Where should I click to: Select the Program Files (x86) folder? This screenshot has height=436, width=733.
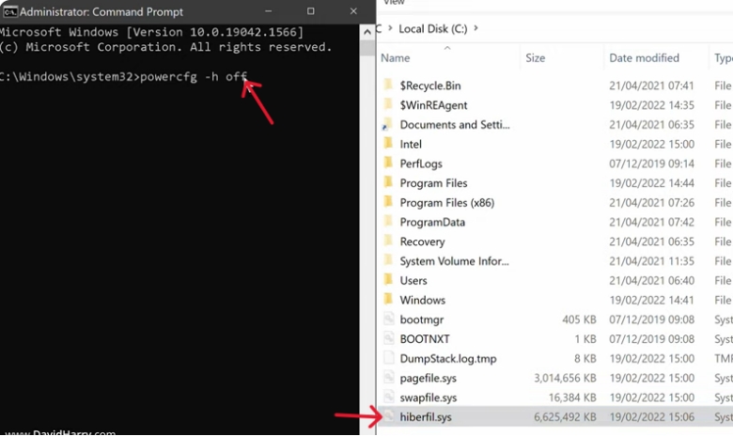click(446, 203)
